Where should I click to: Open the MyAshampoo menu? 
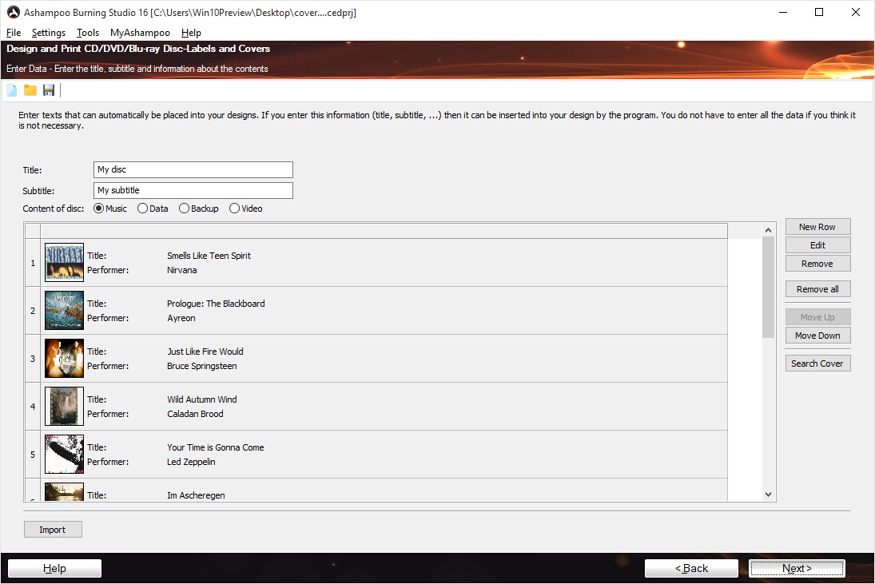(x=140, y=33)
